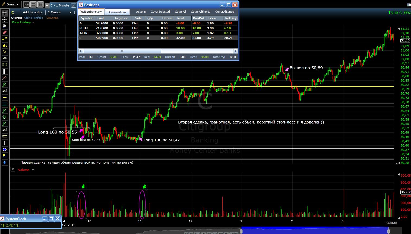Click the Citigroup company name label
411x234 pixels.
(x=17, y=18)
